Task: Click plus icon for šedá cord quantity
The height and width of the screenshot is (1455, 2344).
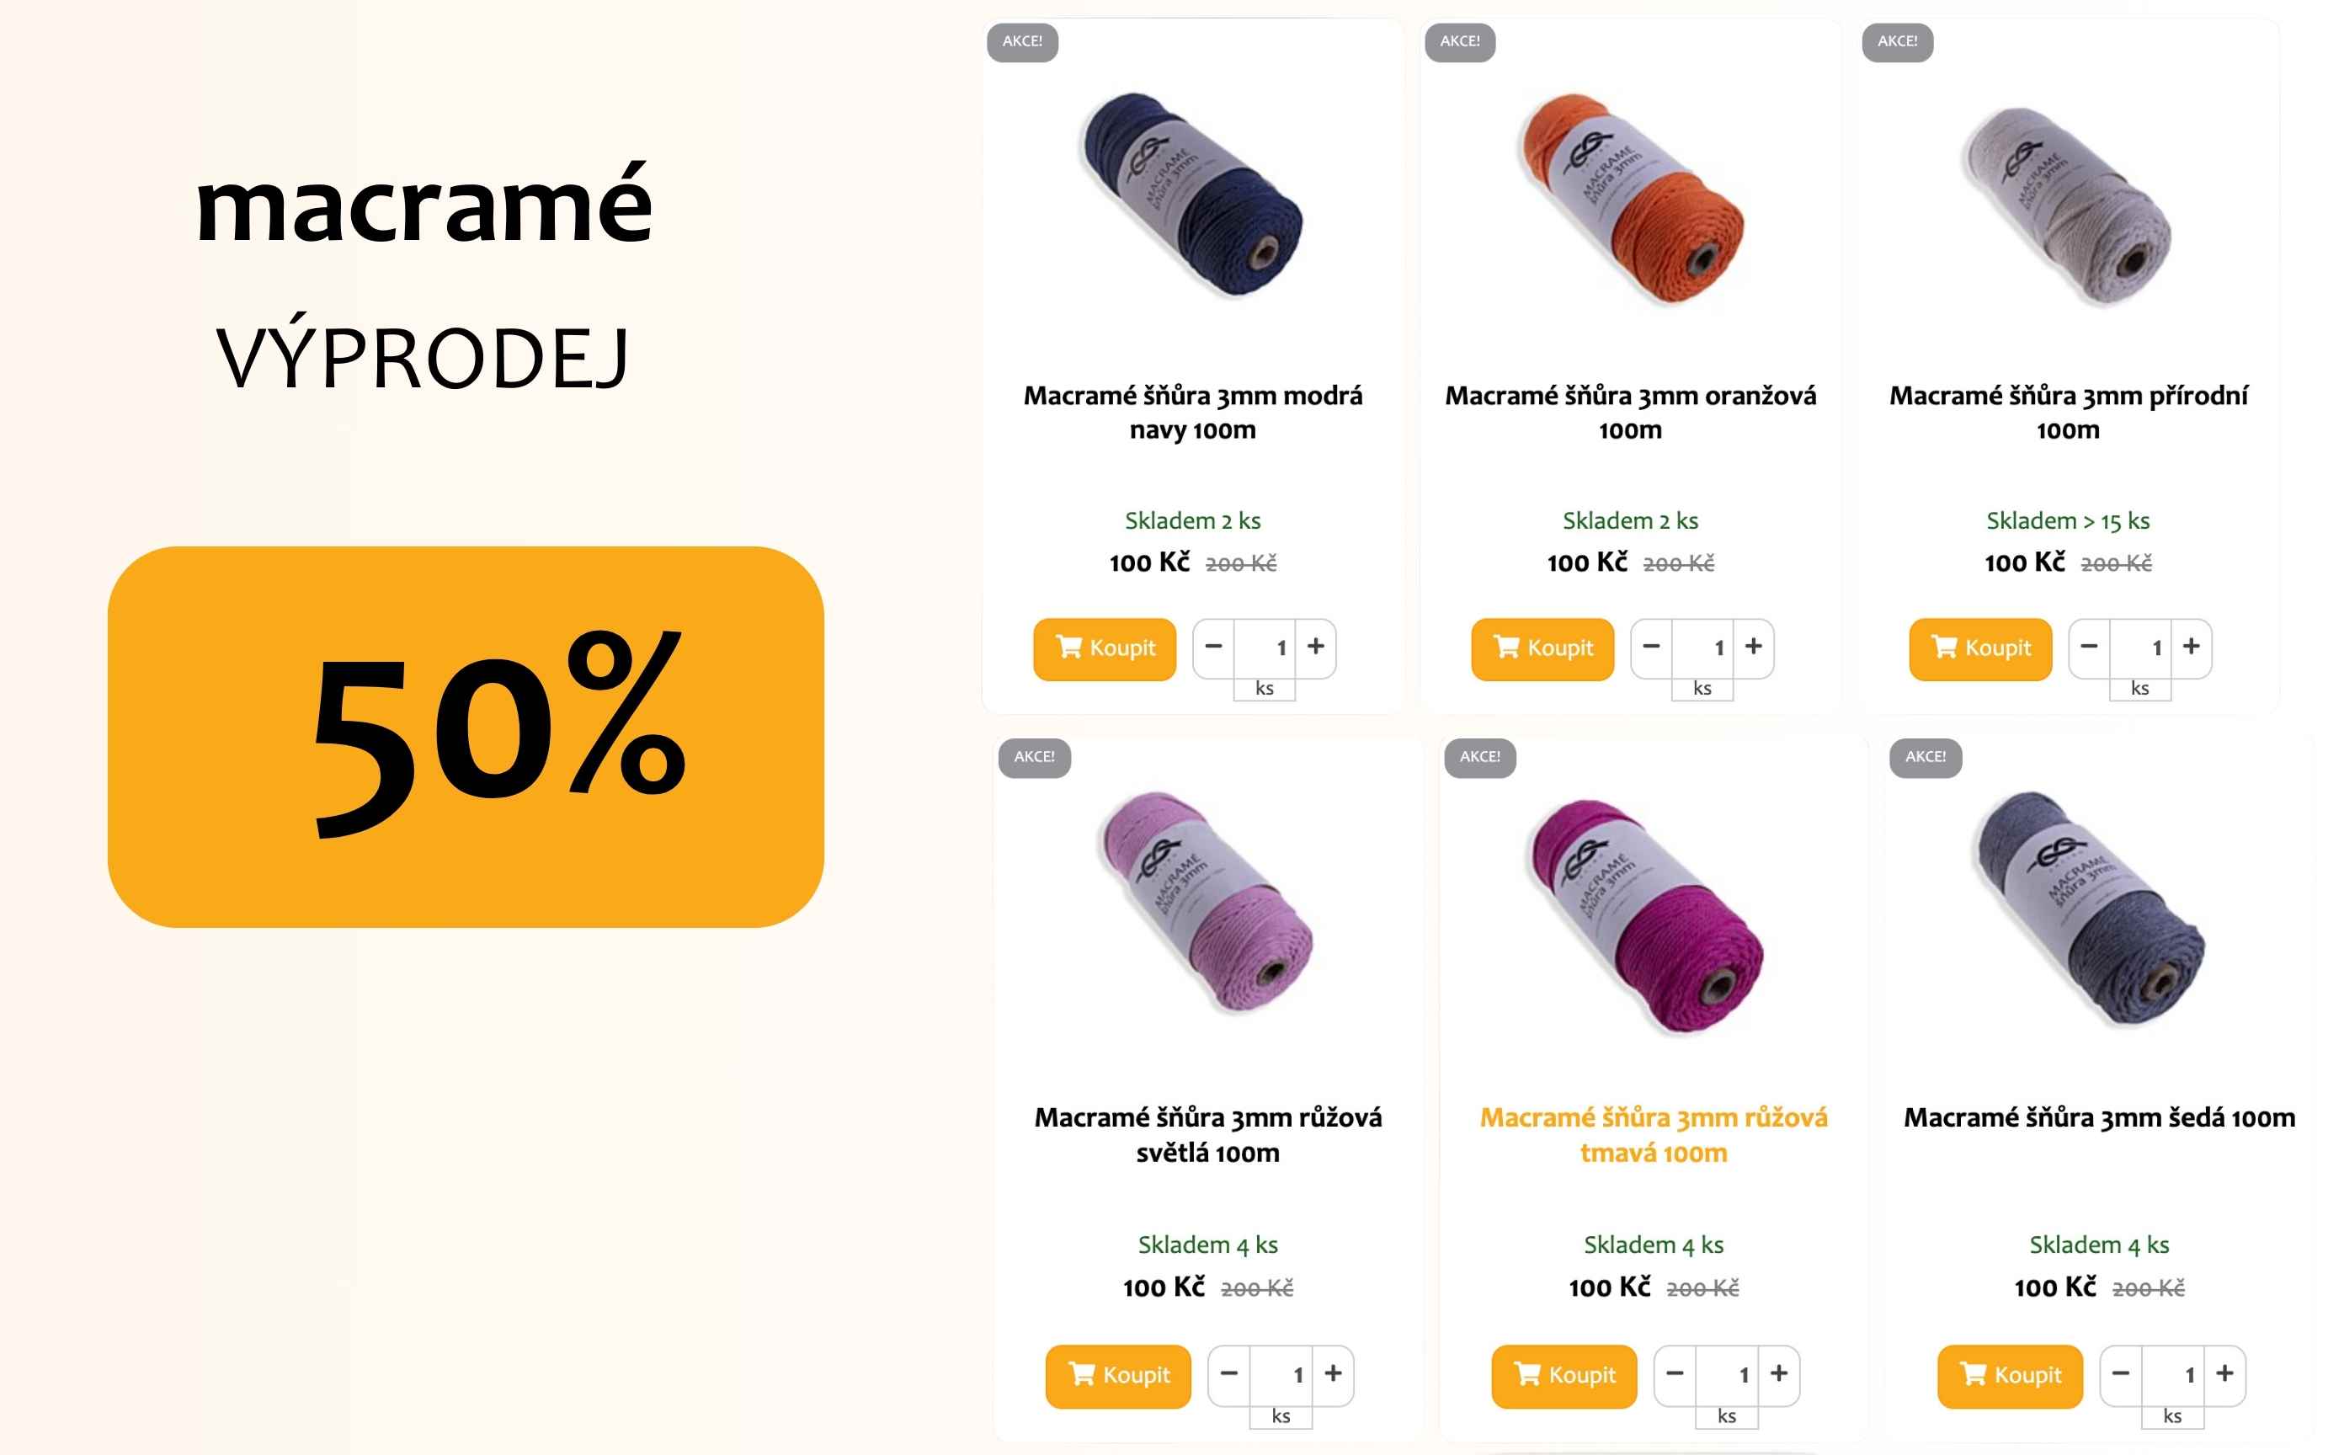Action: point(2224,1373)
